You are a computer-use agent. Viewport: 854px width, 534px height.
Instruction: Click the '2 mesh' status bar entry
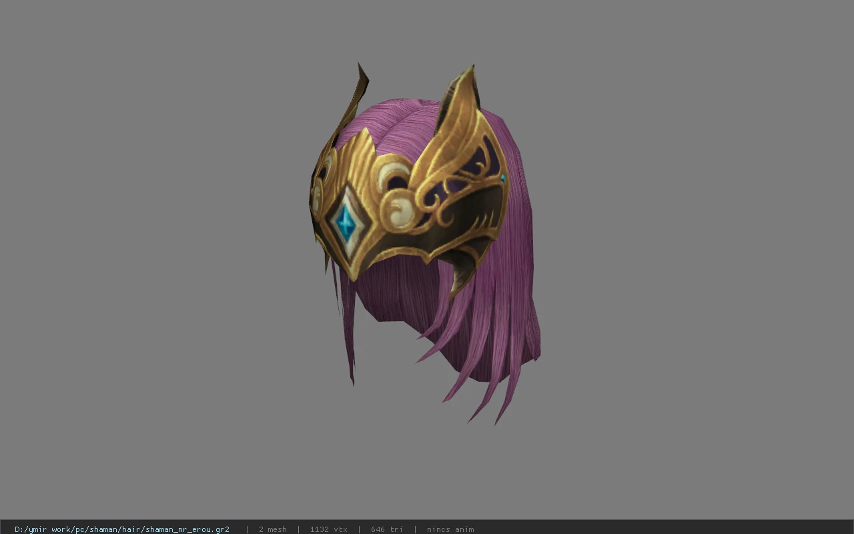[x=273, y=529]
